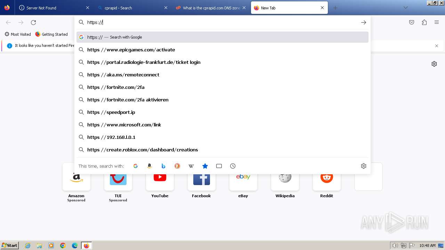Close the cprapid.com DNS zone tab
445x250 pixels.
(244, 8)
